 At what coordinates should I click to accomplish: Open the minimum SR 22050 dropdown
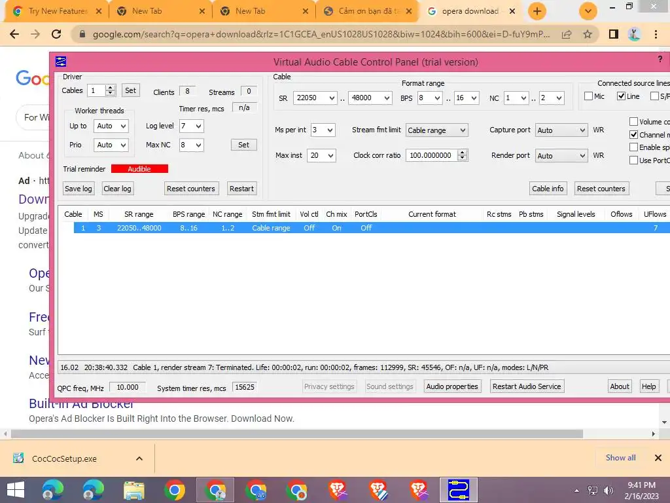coord(315,98)
